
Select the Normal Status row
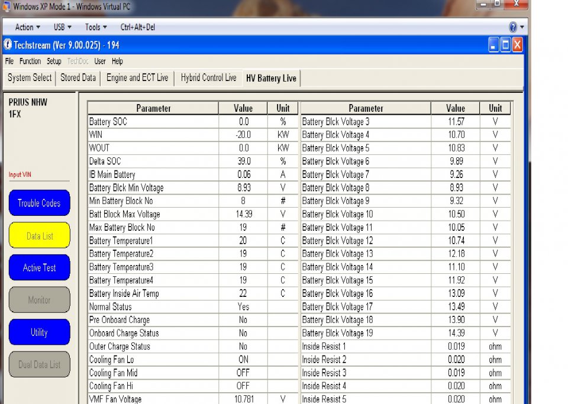tap(193, 306)
